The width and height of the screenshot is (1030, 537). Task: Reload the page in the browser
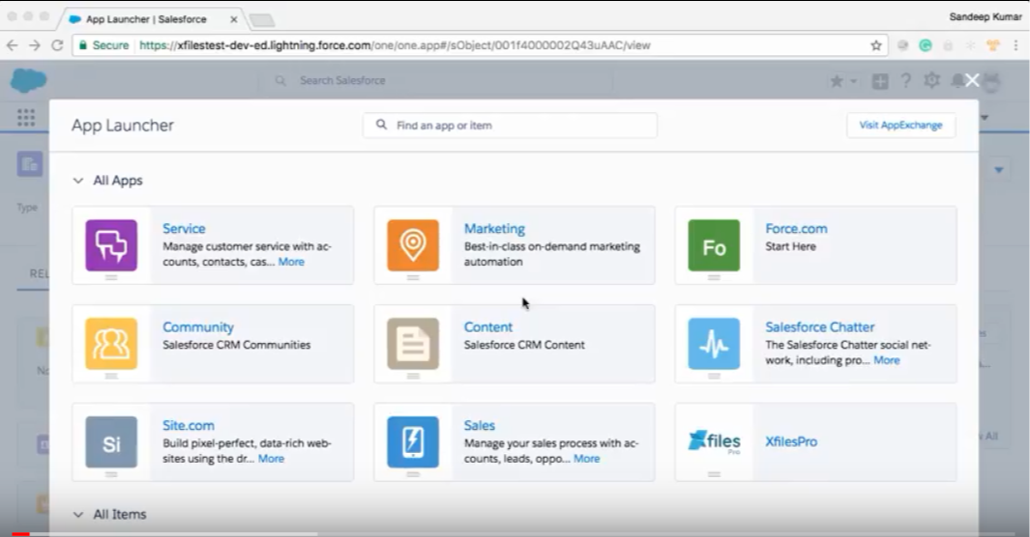[x=57, y=45]
